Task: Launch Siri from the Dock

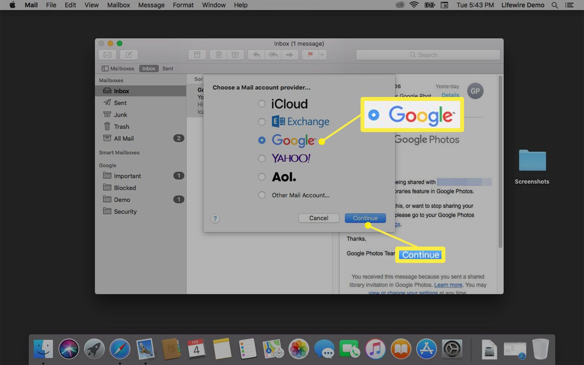Action: click(69, 349)
